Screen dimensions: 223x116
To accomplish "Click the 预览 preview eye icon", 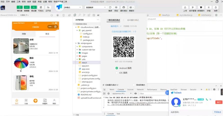I will click(116, 7).
